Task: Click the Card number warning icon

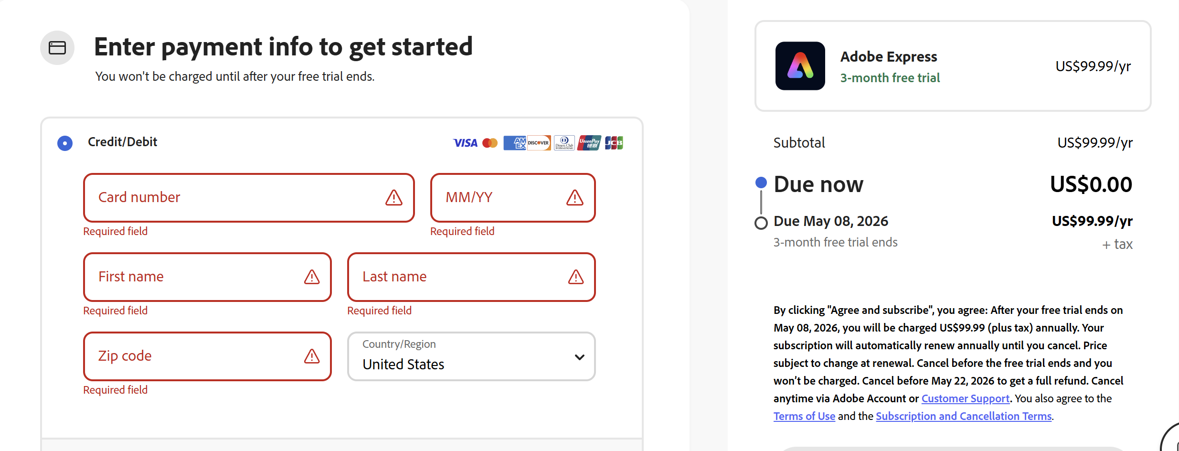Action: pyautogui.click(x=394, y=197)
